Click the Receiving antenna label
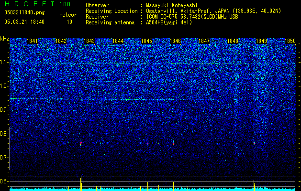 pos(110,22)
